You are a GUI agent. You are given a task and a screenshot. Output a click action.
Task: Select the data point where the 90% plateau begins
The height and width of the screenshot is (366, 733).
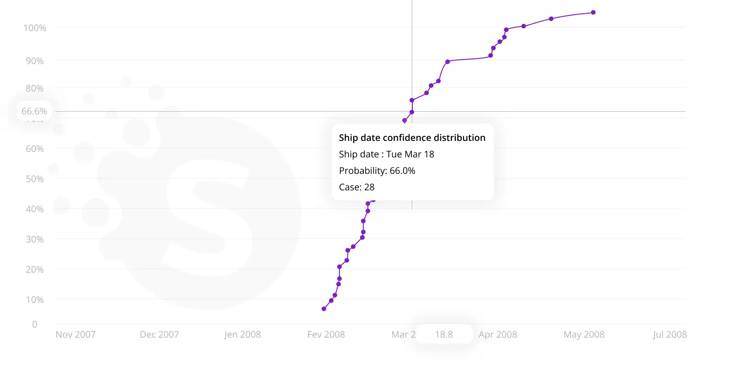pos(448,62)
